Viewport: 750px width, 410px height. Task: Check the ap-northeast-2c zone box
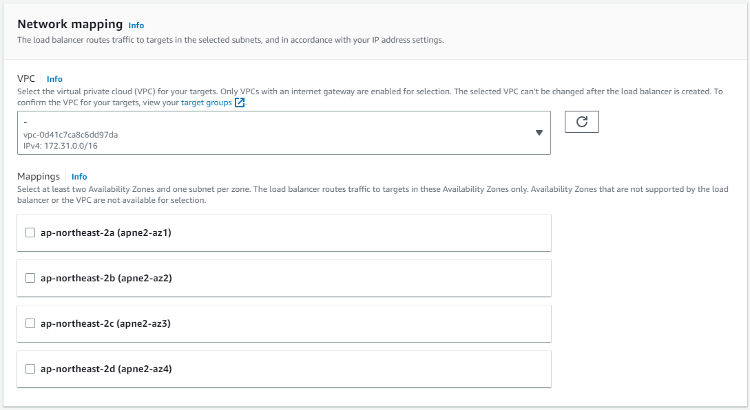coord(30,323)
